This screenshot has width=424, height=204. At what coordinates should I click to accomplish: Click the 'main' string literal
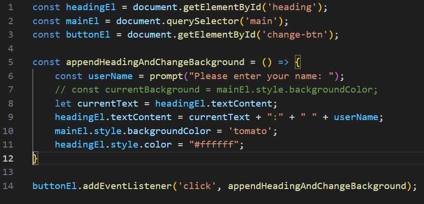pos(261,21)
